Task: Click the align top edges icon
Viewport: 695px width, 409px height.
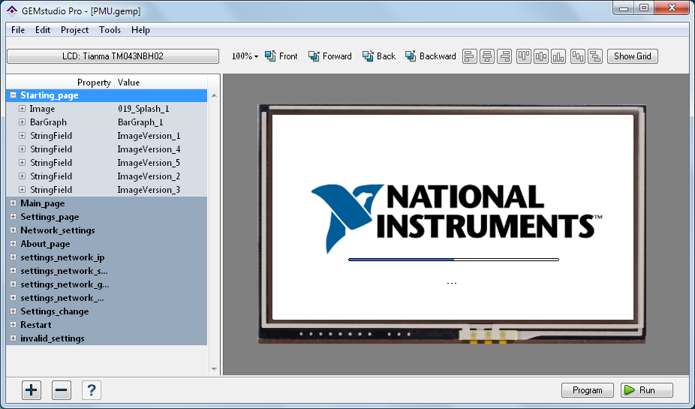Action: click(523, 56)
